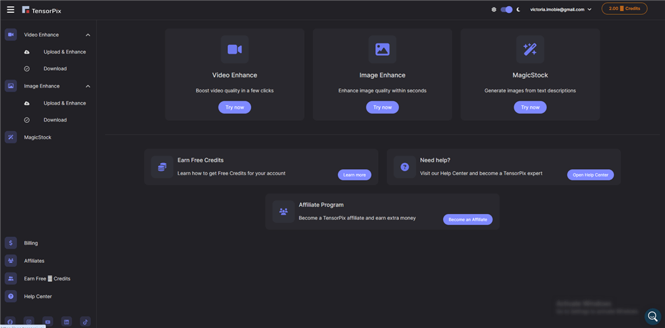Click the coins icon on Earn Free Credits card
Screen dimensions: 665x328
click(x=162, y=167)
